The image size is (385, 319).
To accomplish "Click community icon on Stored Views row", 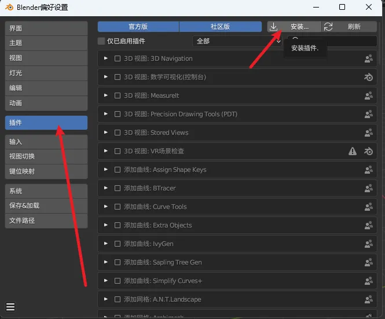I will click(369, 133).
